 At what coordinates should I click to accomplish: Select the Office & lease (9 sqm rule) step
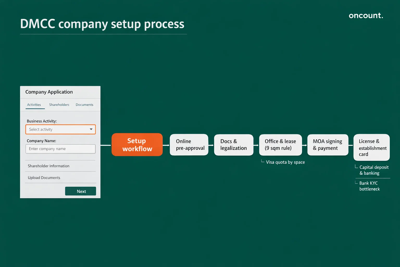280,144
